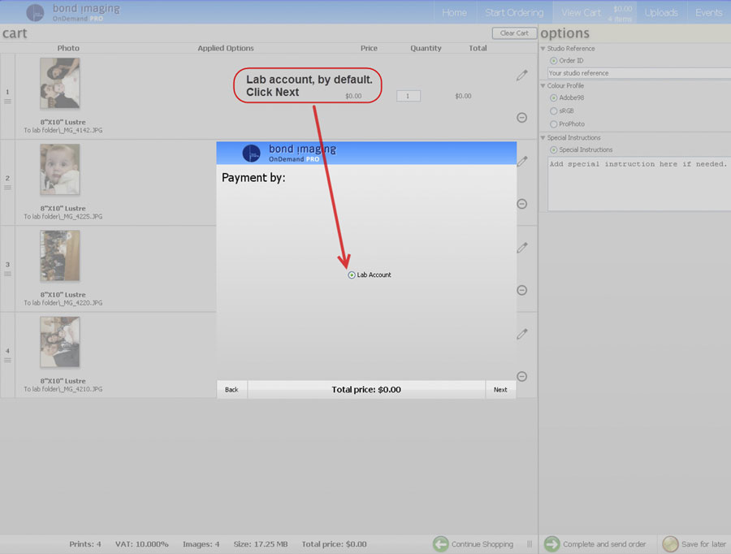The width and height of the screenshot is (731, 554).
Task: Click the Save for later icon
Action: pyautogui.click(x=670, y=543)
